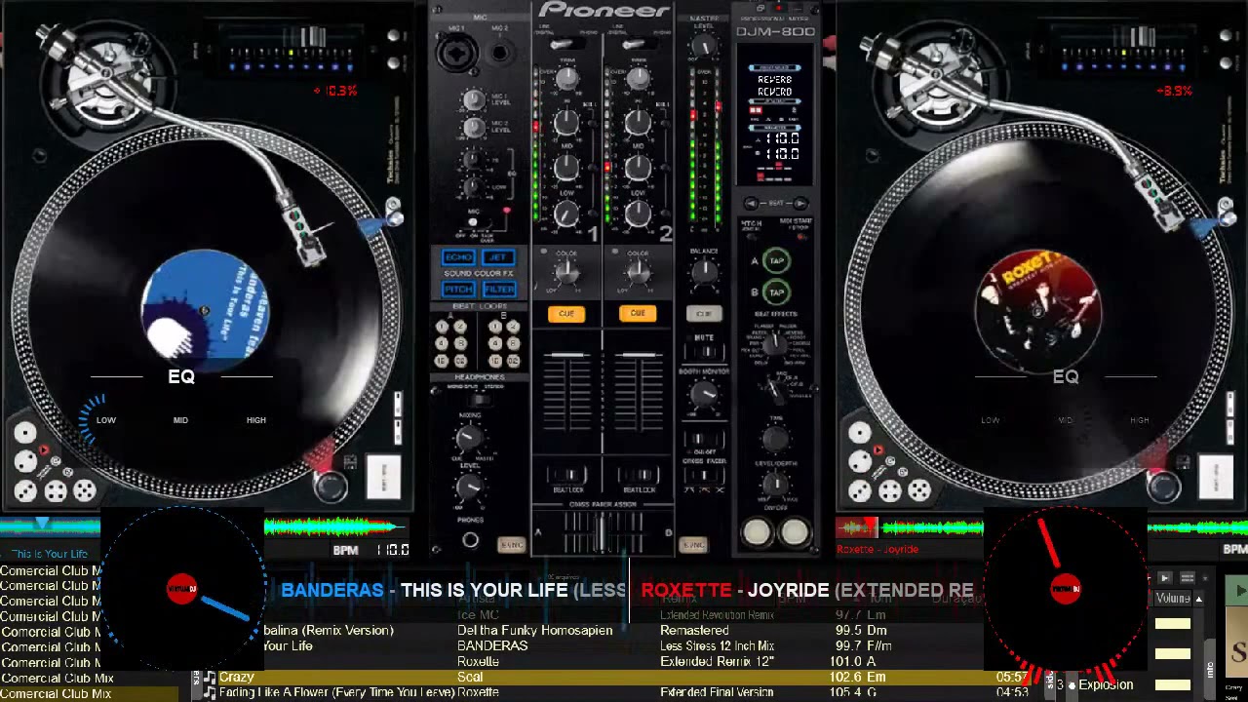Screen dimensions: 1248x702
Task: Click the BALANCE knob
Action: tap(704, 274)
